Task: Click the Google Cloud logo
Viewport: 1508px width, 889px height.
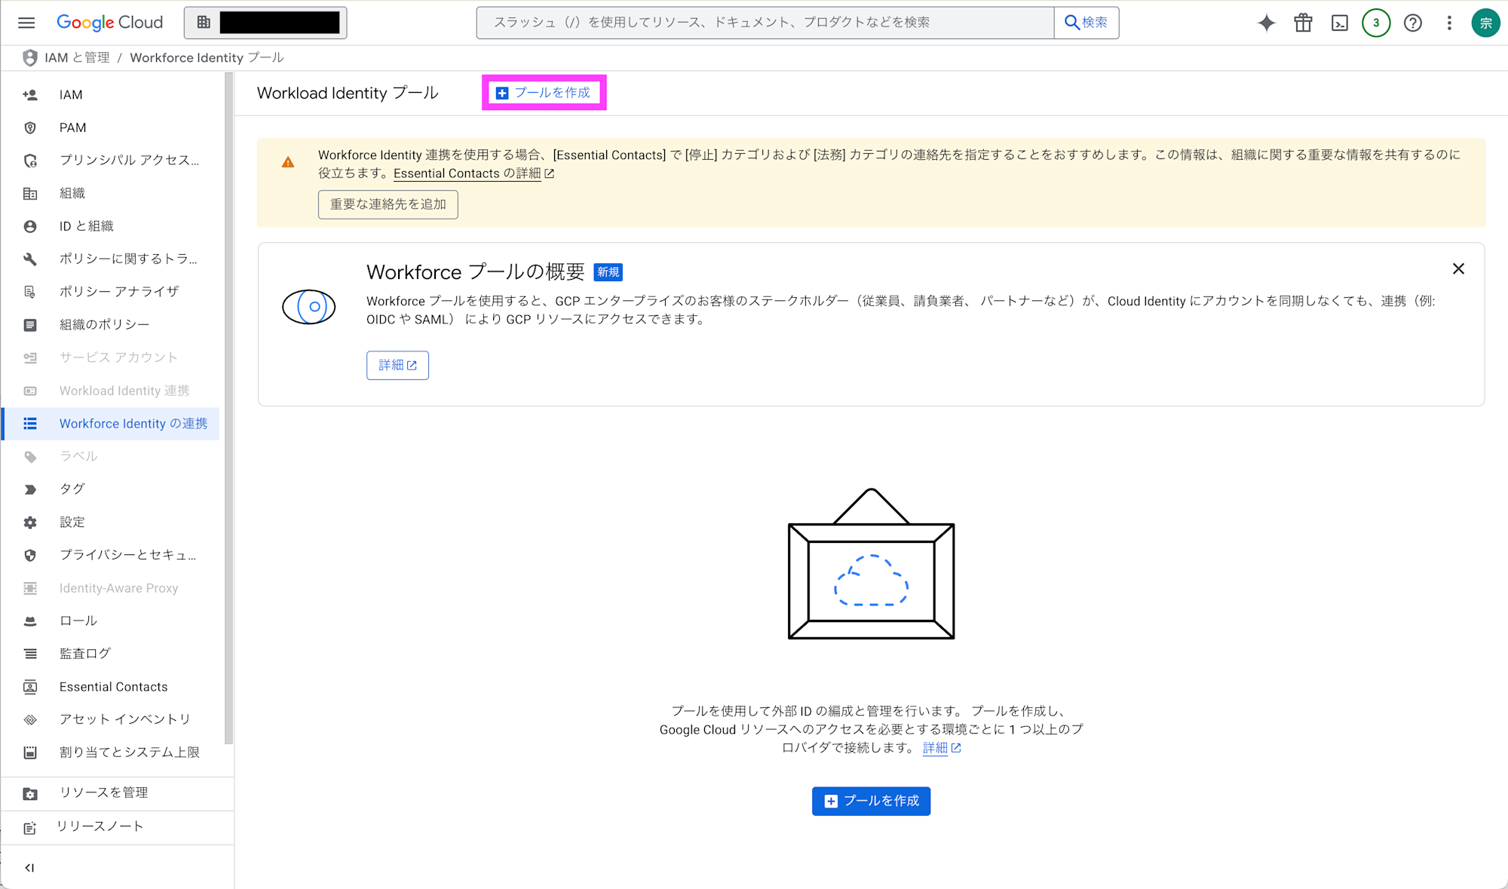Action: (110, 23)
